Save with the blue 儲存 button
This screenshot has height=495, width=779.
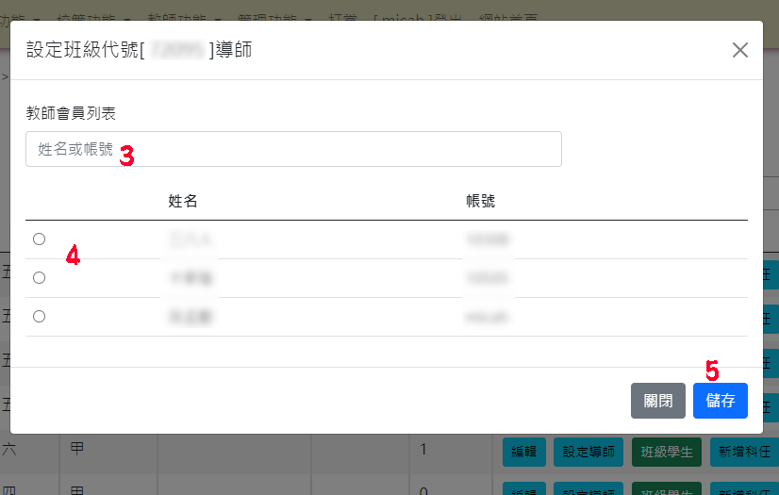coord(720,401)
